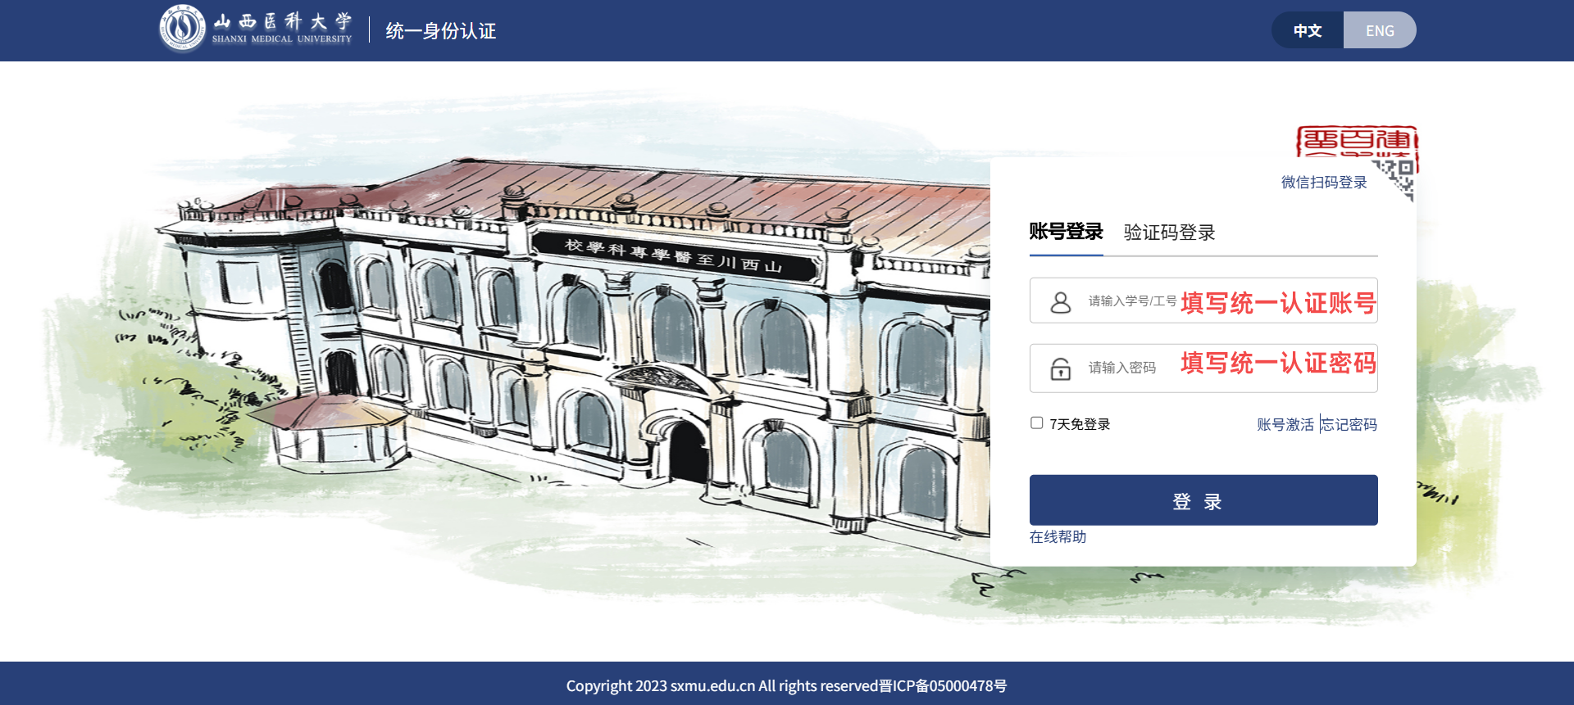Open the 忘记密码 link
Image resolution: width=1574 pixels, height=705 pixels.
(x=1349, y=424)
